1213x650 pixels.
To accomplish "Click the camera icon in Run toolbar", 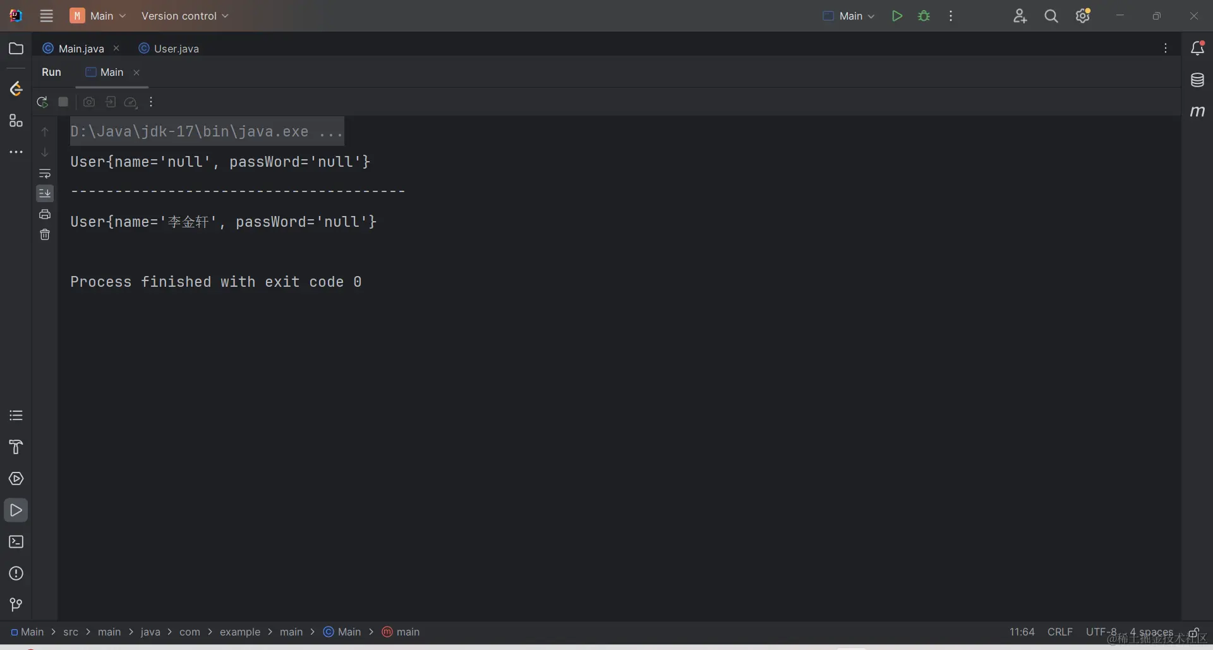I will point(89,102).
